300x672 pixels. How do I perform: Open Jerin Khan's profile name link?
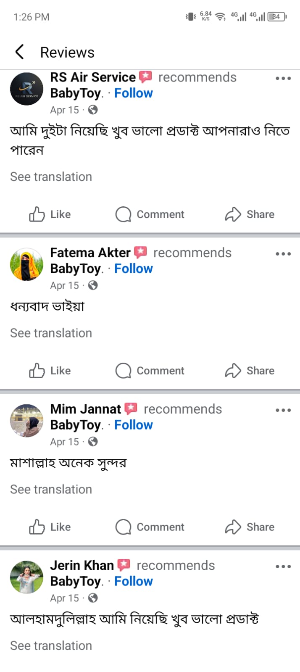point(82,565)
